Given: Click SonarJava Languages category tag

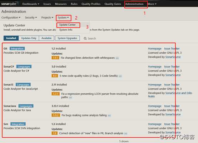Looking at the screenshot, I should pos(26,106).
